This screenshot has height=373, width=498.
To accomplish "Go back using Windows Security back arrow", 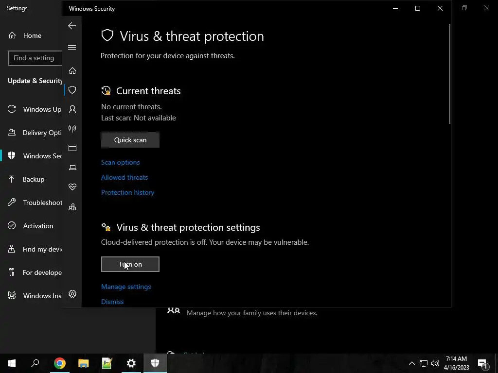I will pos(72,26).
